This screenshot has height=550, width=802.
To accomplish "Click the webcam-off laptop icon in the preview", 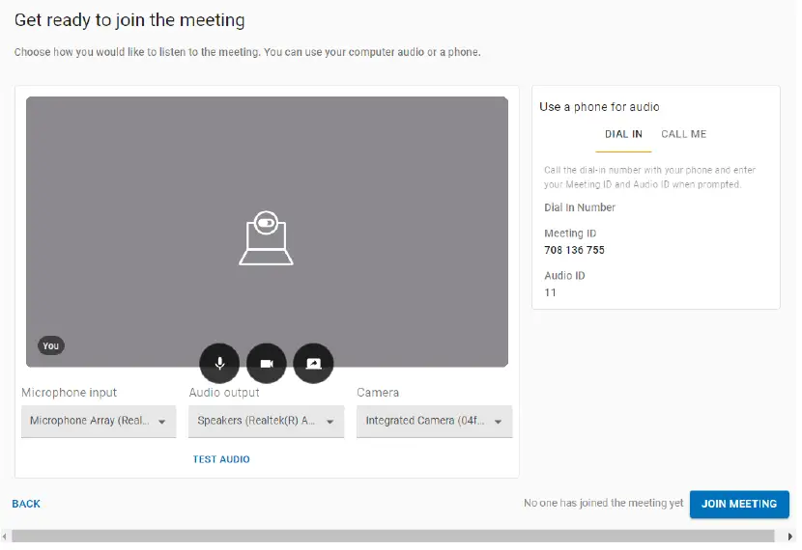I will (x=266, y=238).
